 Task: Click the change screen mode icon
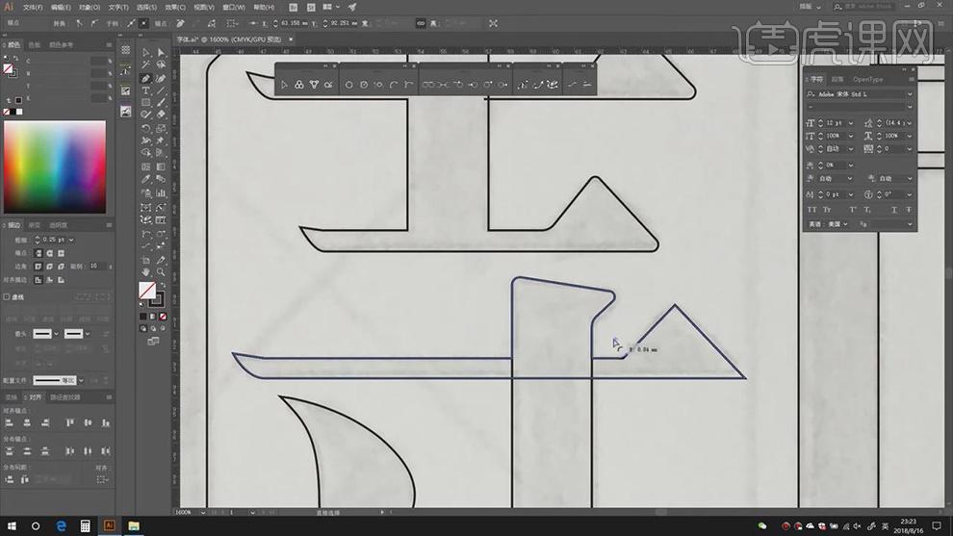(x=153, y=342)
